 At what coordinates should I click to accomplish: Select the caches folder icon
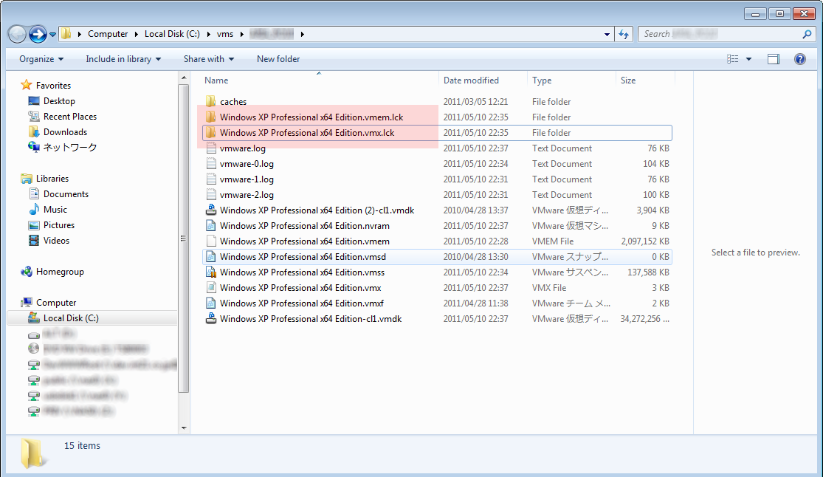pos(211,101)
